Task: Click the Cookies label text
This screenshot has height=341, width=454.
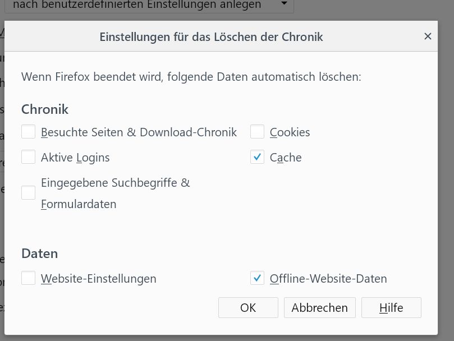Action: click(x=290, y=132)
